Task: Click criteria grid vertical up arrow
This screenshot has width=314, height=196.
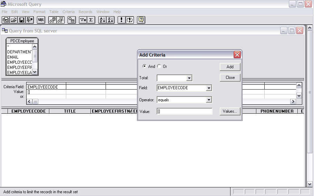Action: 299,86
